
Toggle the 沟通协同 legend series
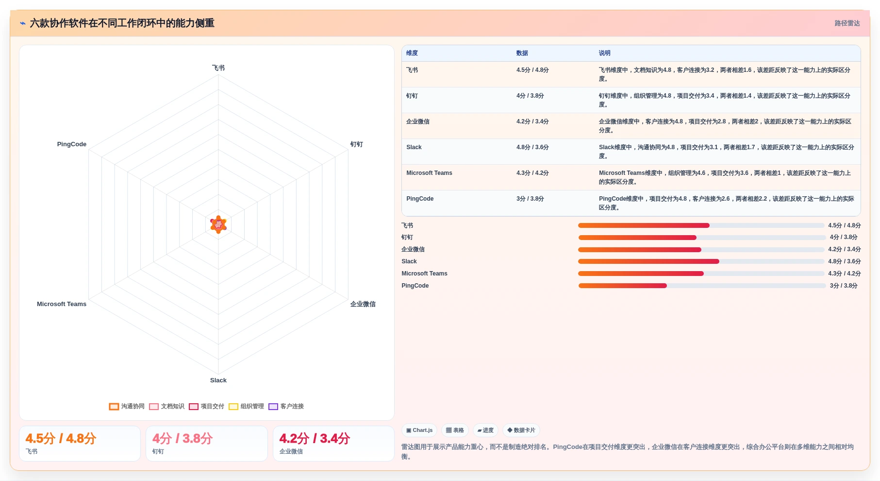point(127,406)
